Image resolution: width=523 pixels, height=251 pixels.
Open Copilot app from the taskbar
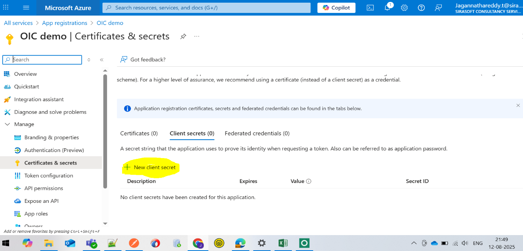(27, 243)
